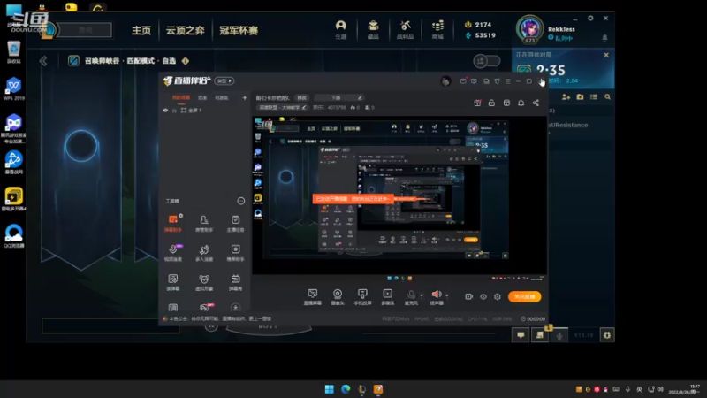
Task: Add a 多媒体 multimedia source
Action: point(388,297)
